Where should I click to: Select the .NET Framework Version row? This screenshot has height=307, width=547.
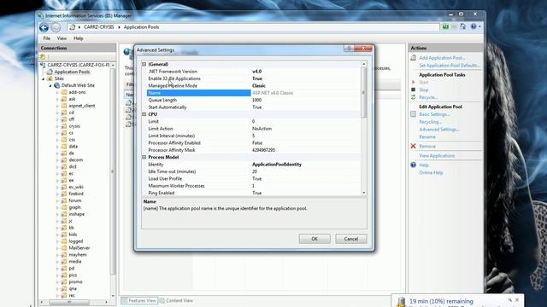[254, 72]
